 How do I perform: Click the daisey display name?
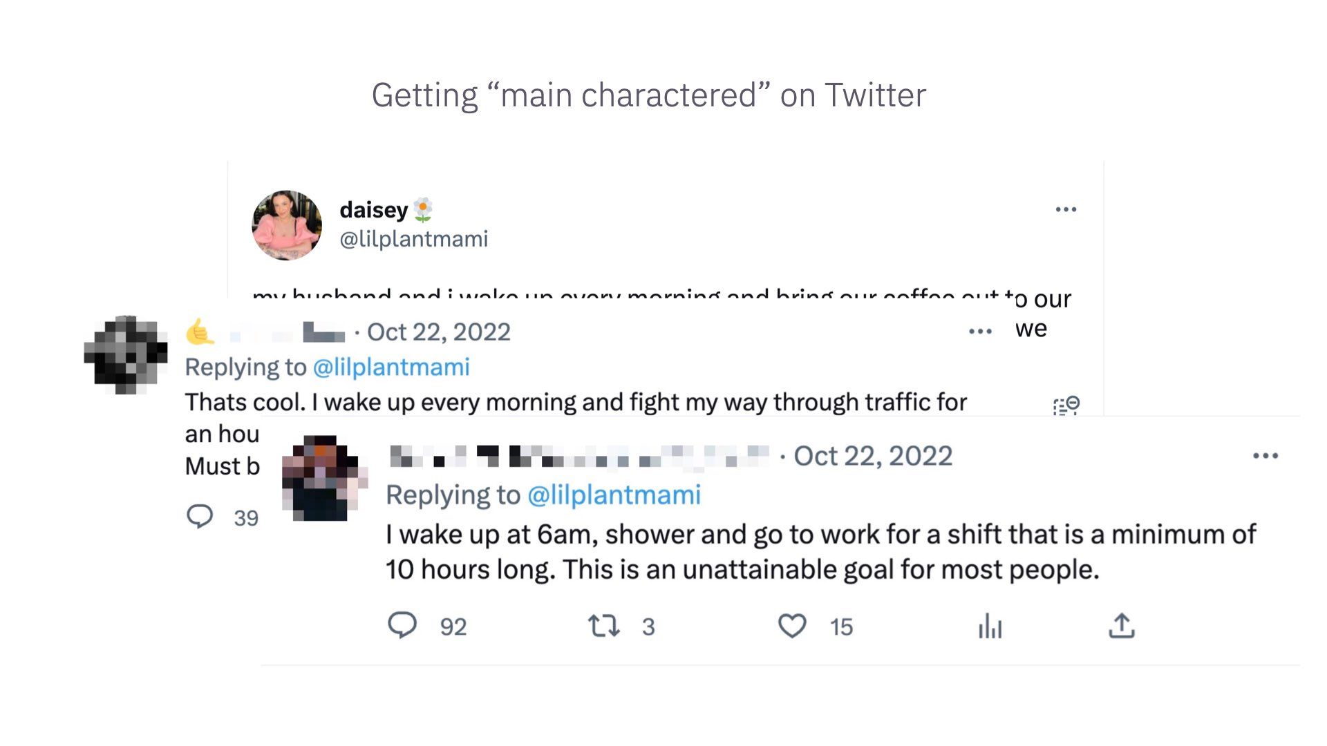click(374, 209)
